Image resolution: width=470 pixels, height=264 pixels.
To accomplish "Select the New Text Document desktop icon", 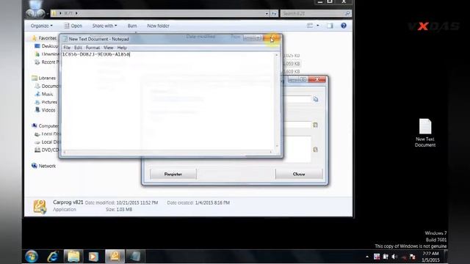I will tap(425, 133).
